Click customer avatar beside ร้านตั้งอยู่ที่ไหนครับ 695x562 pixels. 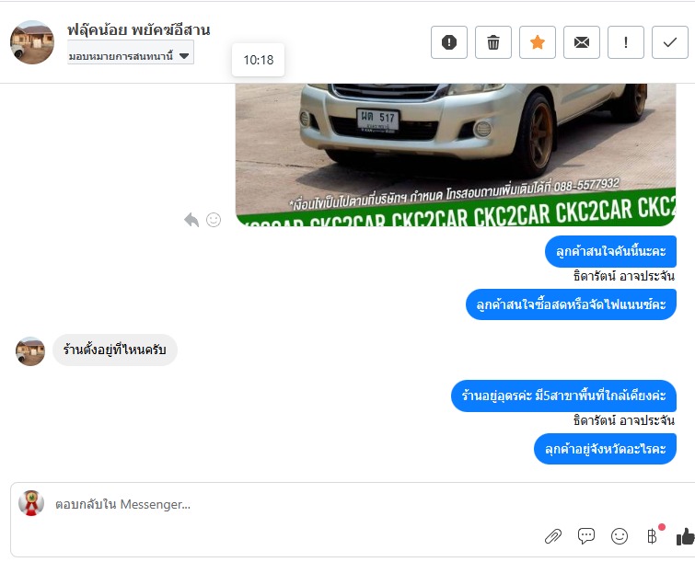pyautogui.click(x=30, y=351)
